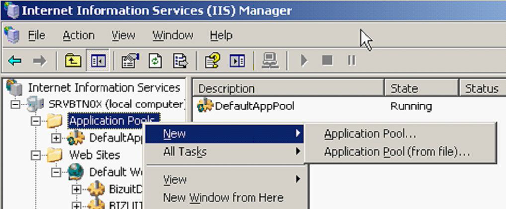Expand the DefaultAppPool tree node

click(x=56, y=138)
